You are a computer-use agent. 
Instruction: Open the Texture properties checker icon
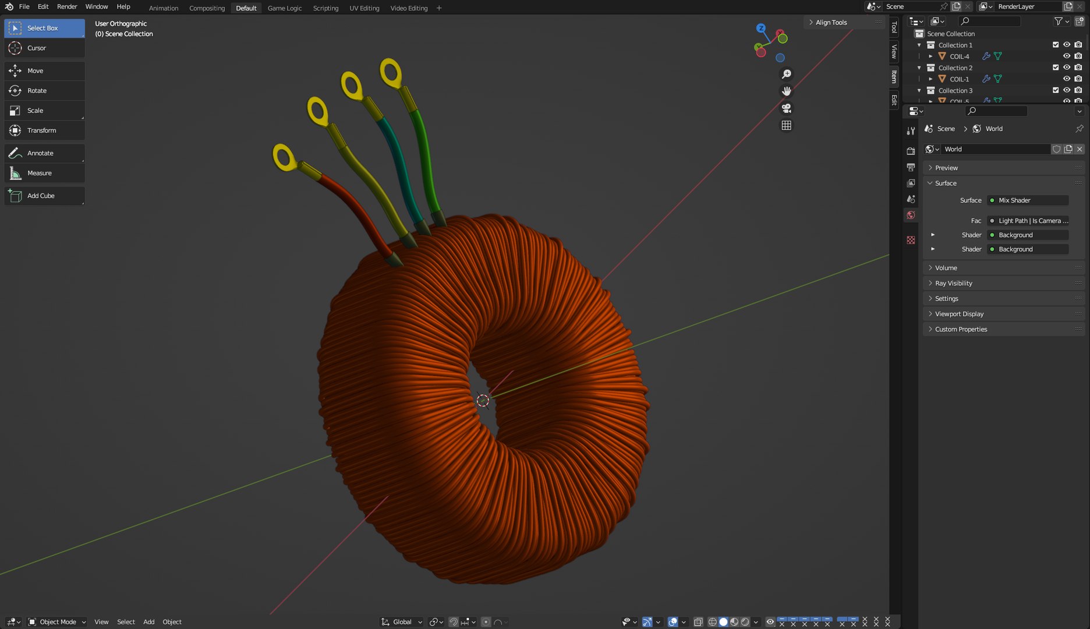tap(911, 240)
